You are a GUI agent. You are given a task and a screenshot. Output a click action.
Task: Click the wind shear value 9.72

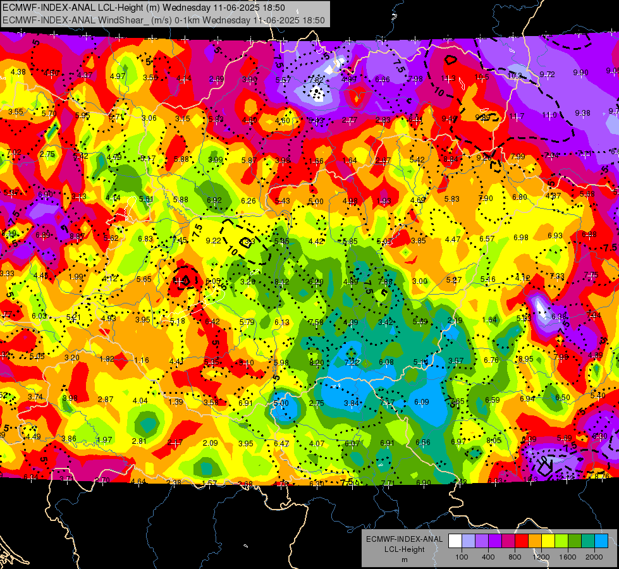tap(547, 74)
